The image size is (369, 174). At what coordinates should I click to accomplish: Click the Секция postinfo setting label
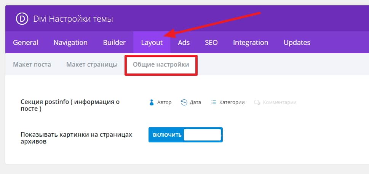[70, 105]
